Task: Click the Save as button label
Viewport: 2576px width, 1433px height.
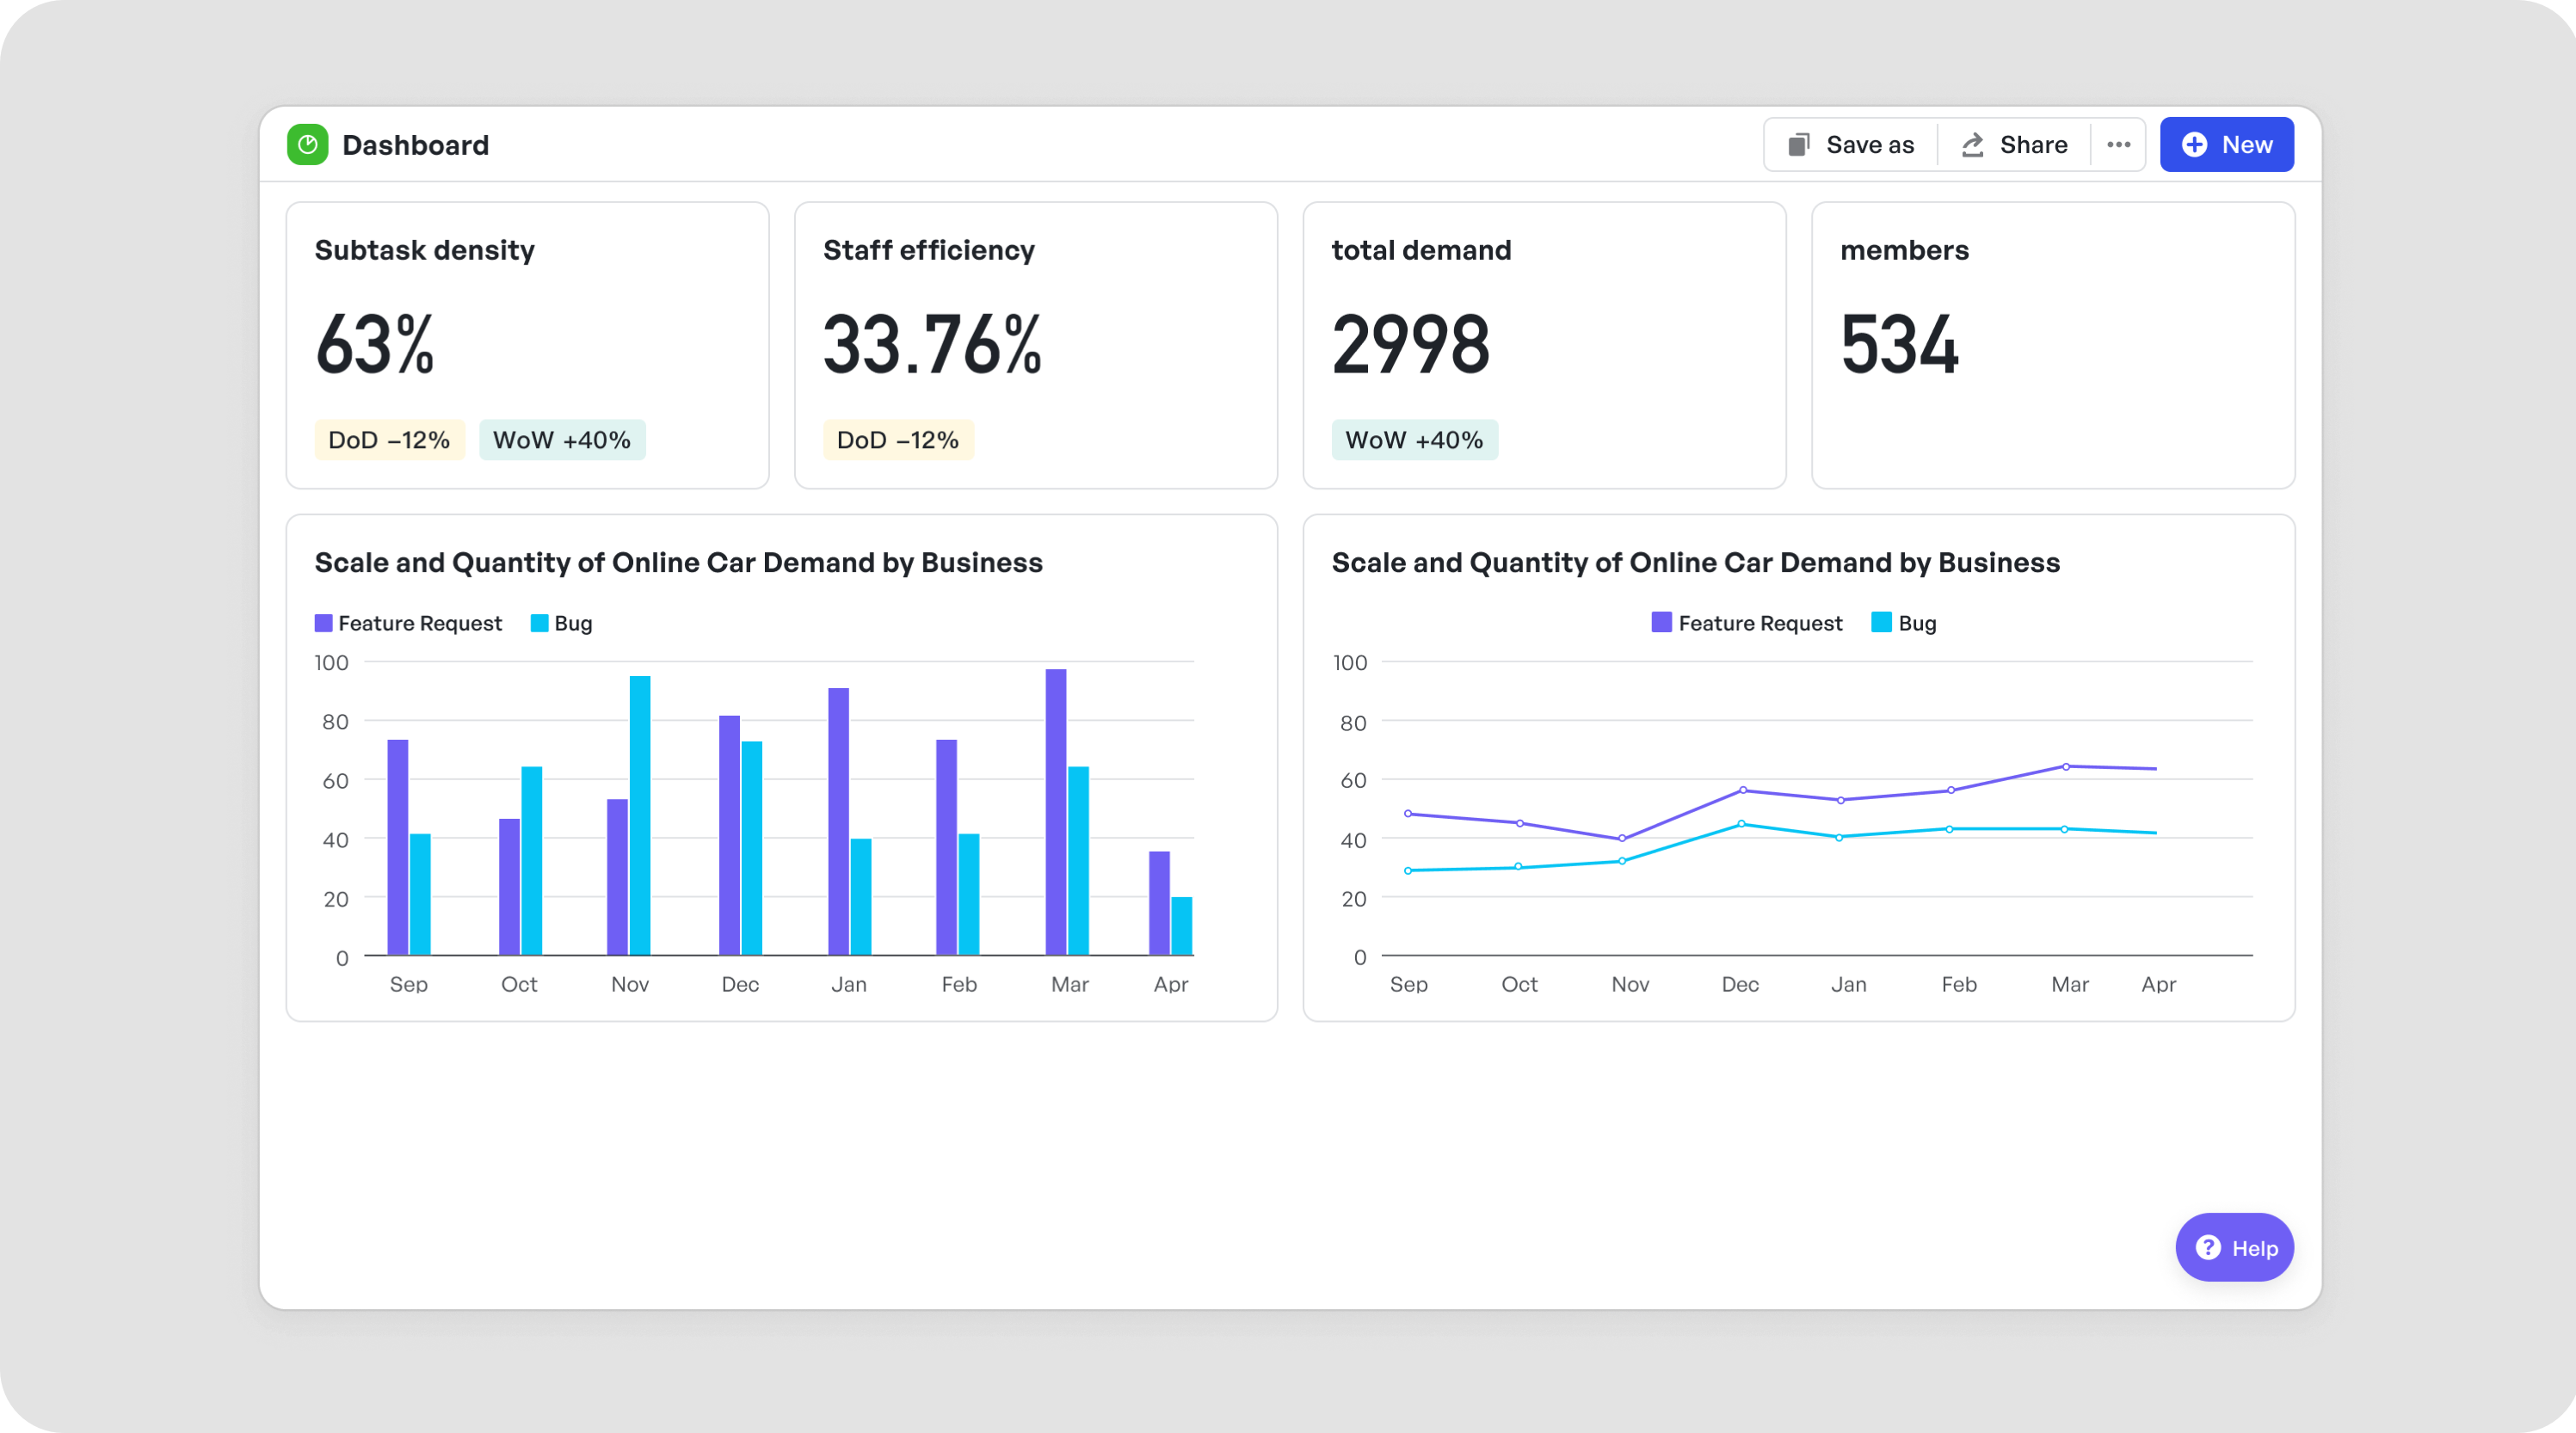Action: (1869, 145)
